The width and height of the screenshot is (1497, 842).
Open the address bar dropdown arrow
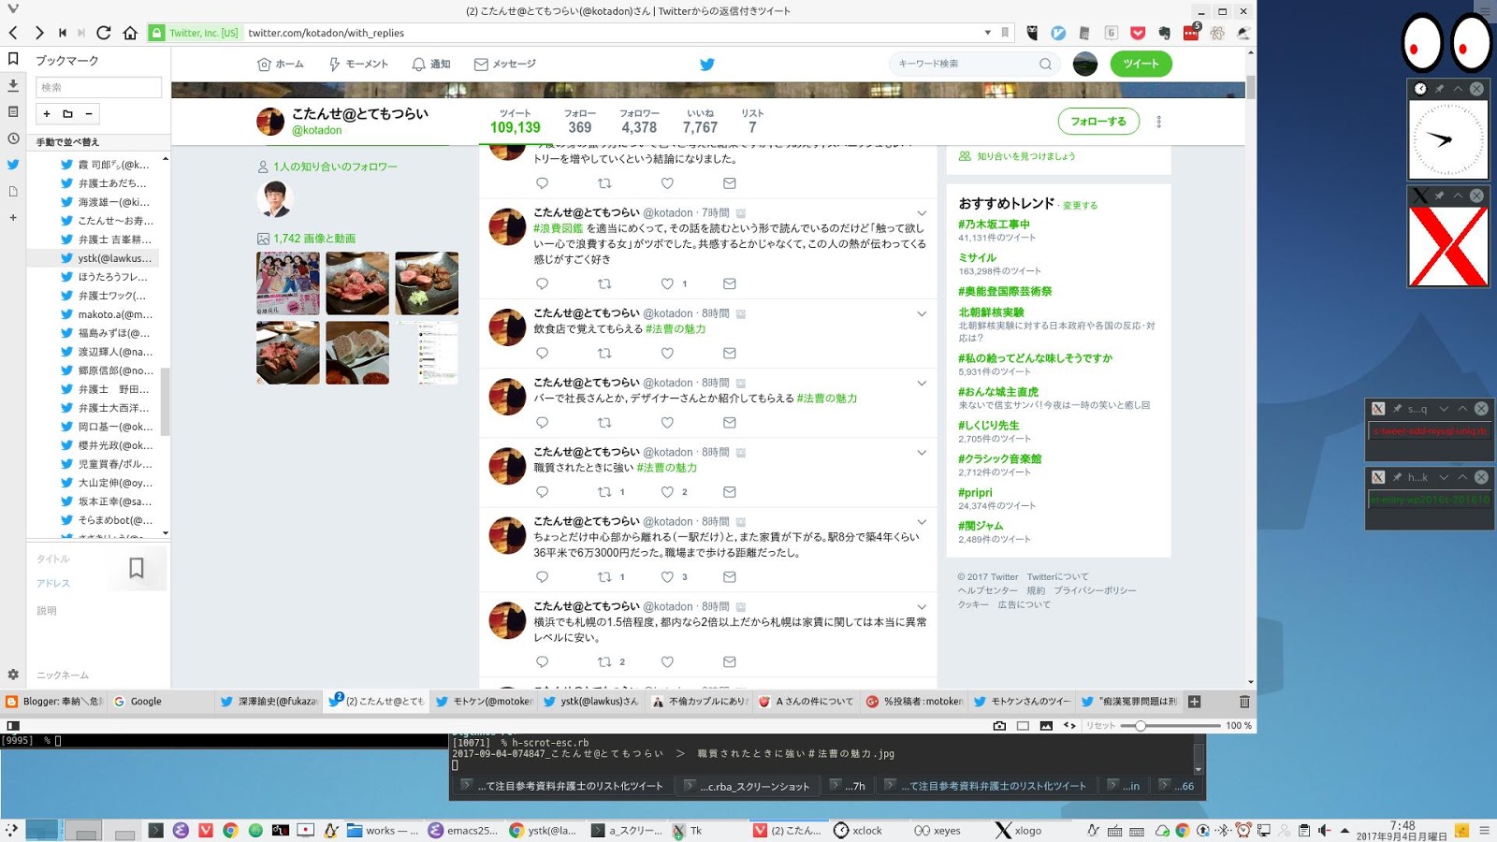coord(988,33)
